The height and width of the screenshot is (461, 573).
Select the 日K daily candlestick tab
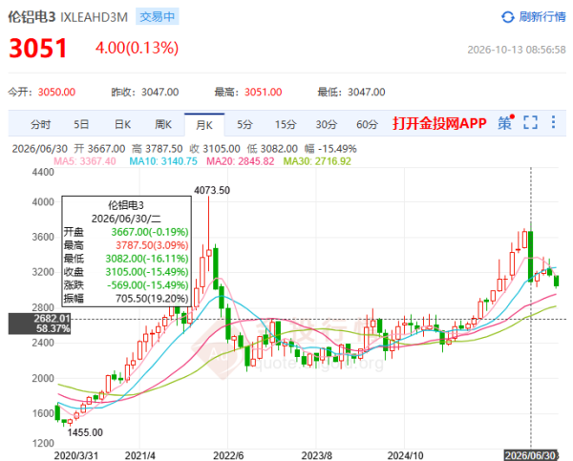coord(122,125)
